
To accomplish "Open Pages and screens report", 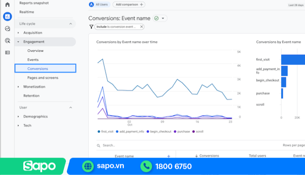I will (x=43, y=78).
